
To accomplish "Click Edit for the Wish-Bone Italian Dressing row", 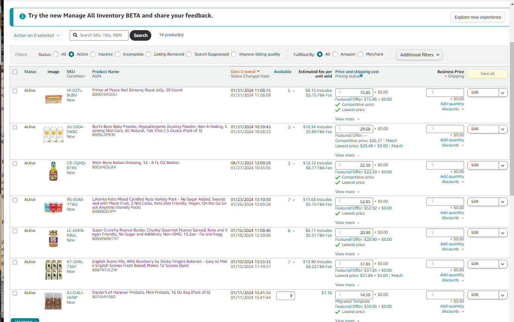I will [483, 165].
